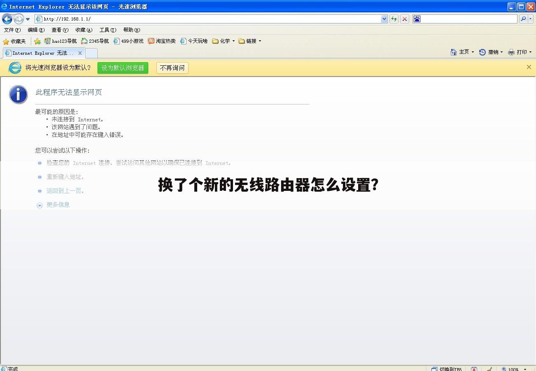Click the 主页 home icon
The width and height of the screenshot is (536, 371).
[454, 52]
